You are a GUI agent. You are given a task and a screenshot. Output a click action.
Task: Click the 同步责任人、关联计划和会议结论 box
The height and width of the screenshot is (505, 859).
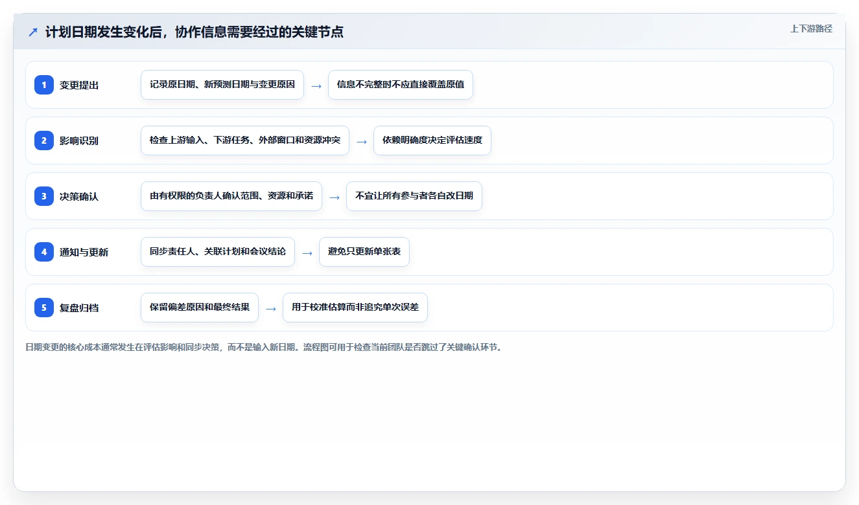point(218,252)
